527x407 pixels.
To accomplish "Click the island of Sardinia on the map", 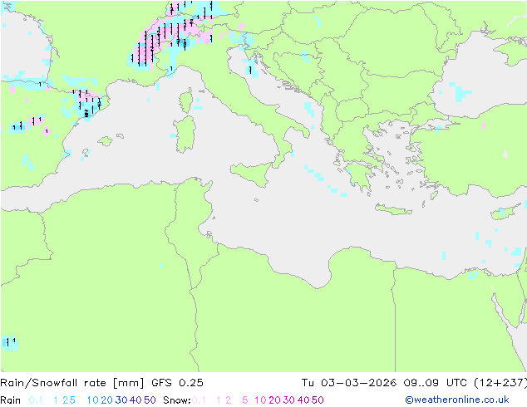I will pos(185,135).
